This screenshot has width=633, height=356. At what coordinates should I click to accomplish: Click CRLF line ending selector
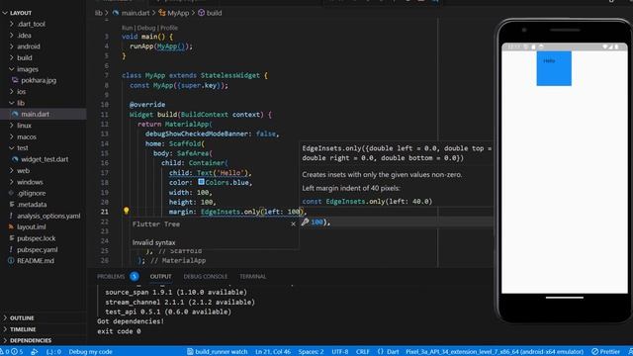pos(363,352)
